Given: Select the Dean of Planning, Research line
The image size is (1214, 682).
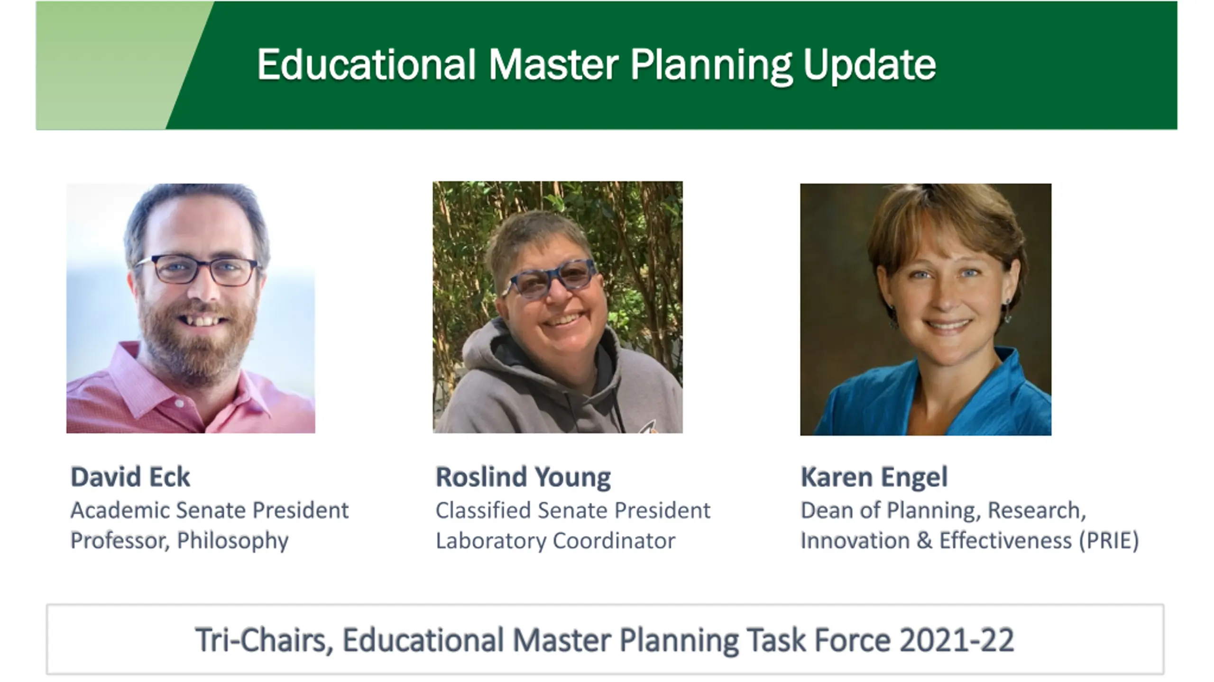Looking at the screenshot, I should (x=943, y=511).
